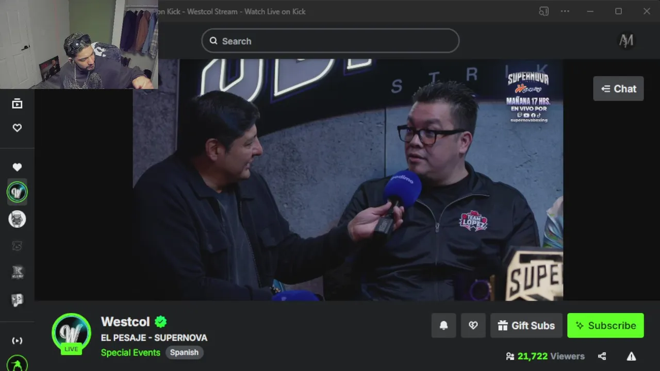
Task: Open the user profile avatar menu at top right
Action: [x=626, y=41]
